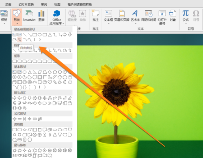Open the SmartArt insert tool

pyautogui.click(x=29, y=16)
